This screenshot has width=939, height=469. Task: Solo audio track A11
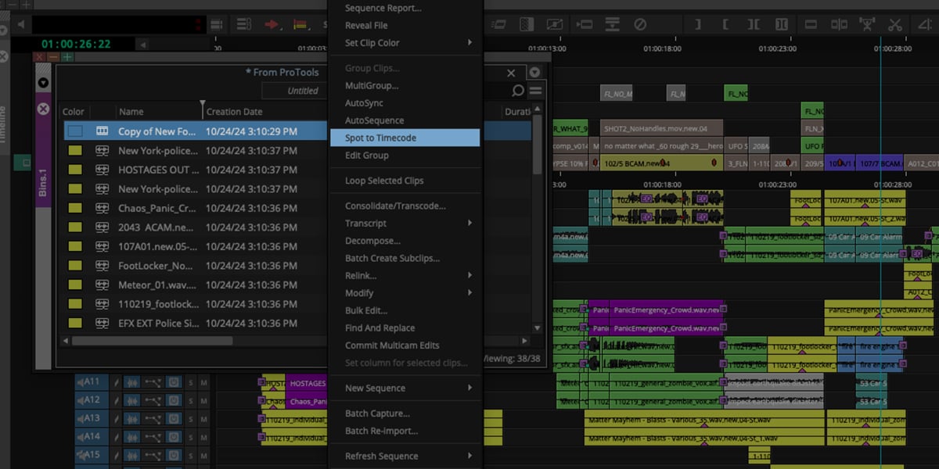pos(190,382)
